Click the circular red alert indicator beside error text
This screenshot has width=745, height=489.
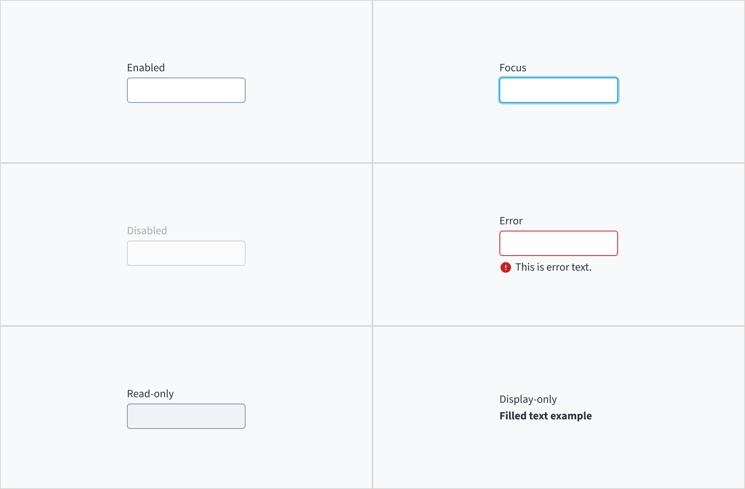pos(505,267)
